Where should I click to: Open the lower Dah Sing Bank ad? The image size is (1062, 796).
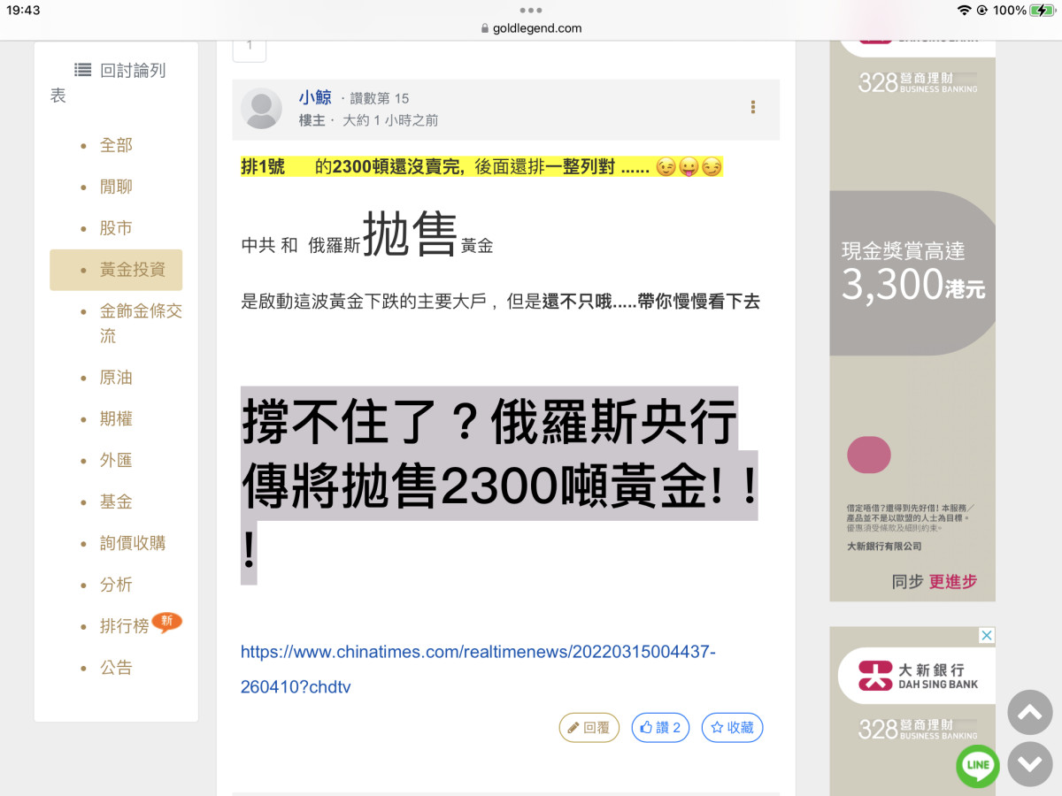point(912,712)
